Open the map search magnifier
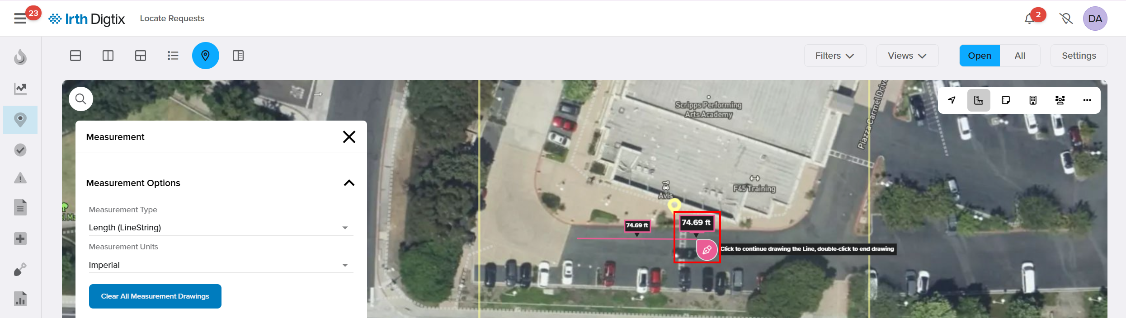 pos(81,99)
